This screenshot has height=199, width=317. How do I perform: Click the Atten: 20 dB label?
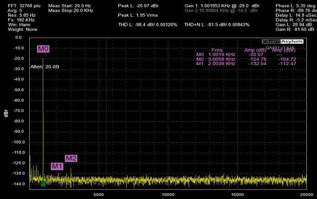pyautogui.click(x=45, y=67)
